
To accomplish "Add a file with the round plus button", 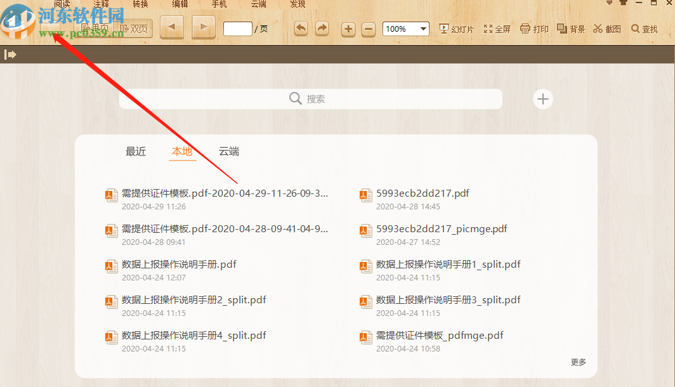I will 543,99.
